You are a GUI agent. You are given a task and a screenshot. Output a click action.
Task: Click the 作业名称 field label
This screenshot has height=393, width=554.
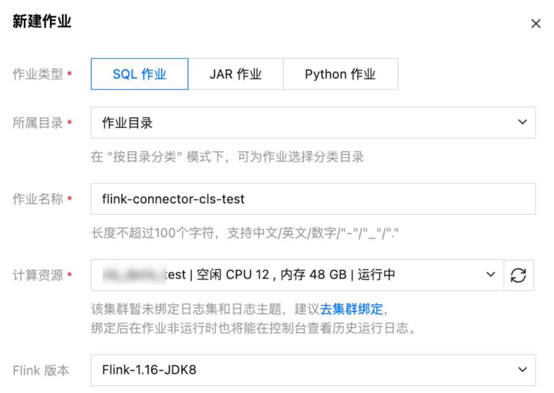(x=38, y=199)
